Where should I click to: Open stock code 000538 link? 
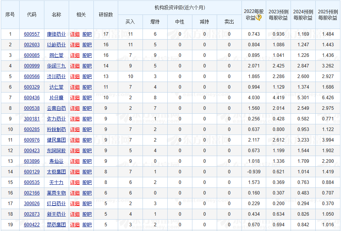click(32, 108)
